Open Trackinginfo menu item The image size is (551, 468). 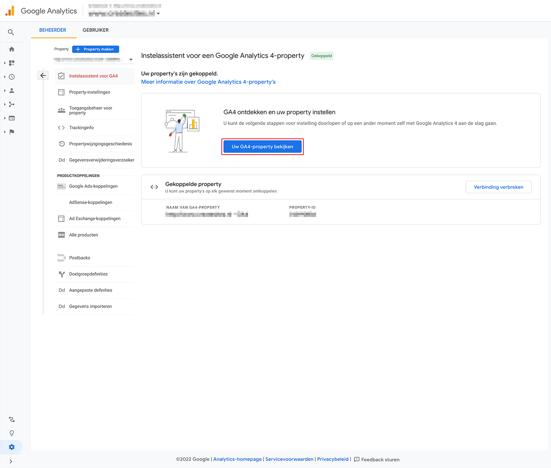(x=95, y=128)
